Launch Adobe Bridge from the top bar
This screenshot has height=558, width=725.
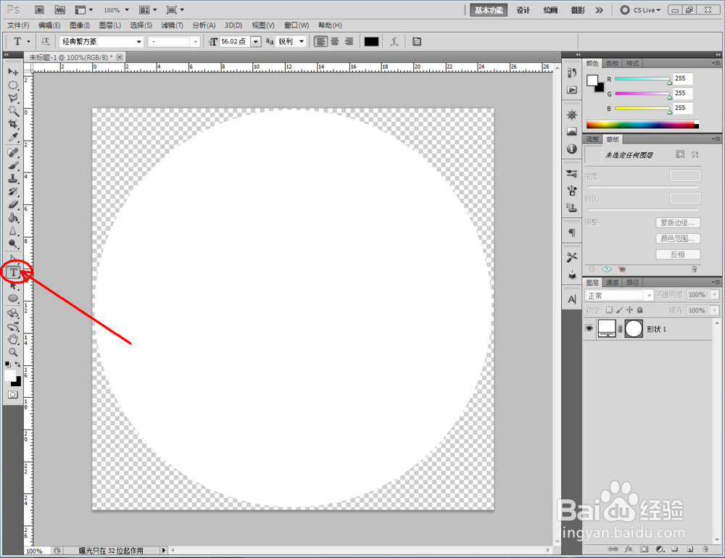click(x=40, y=9)
